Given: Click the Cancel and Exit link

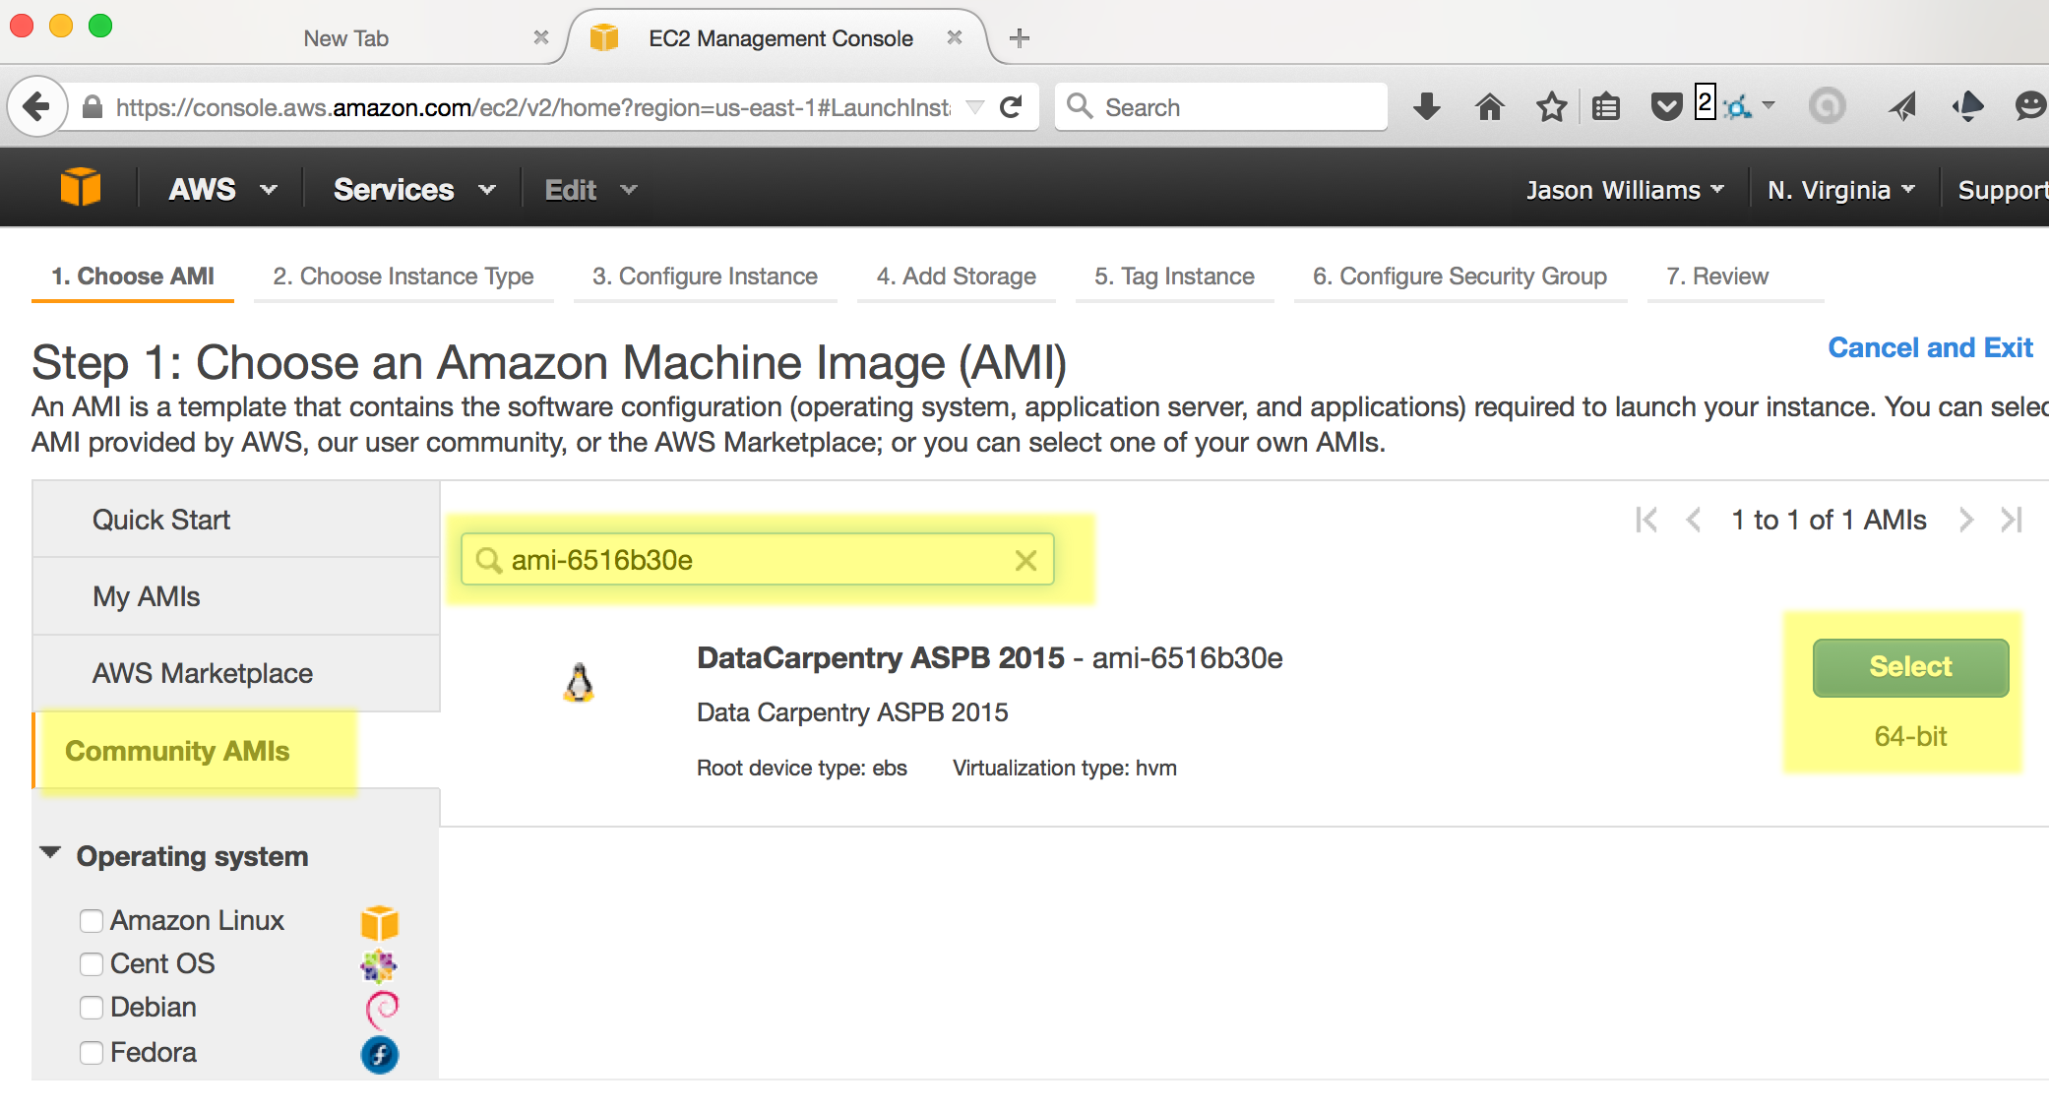Looking at the screenshot, I should 1929,347.
